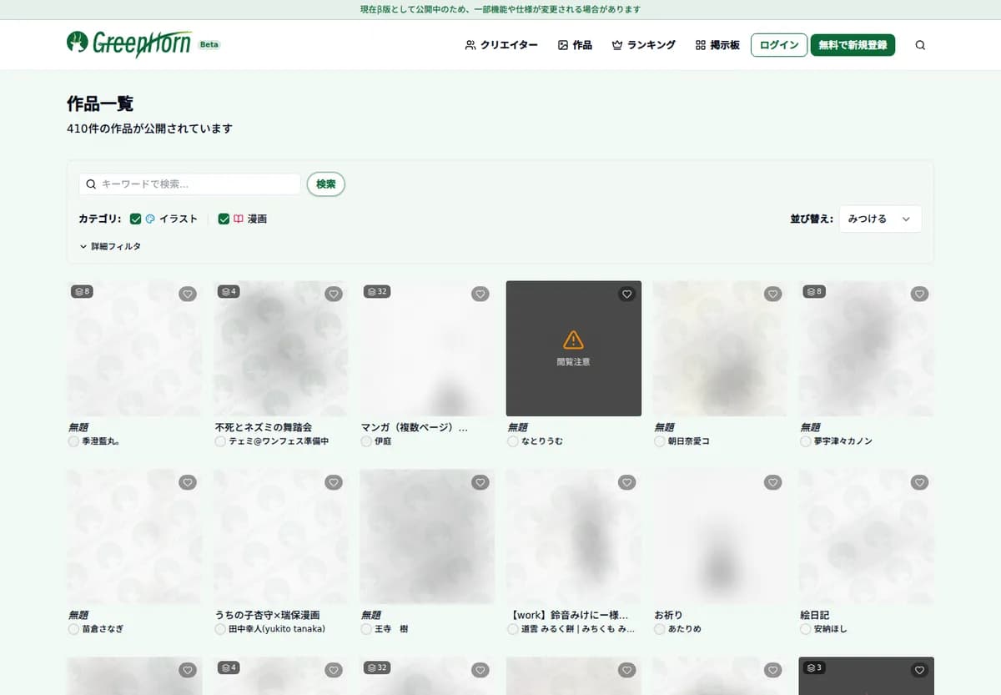
Task: Favorite the work by 伊庭
Action: point(480,294)
